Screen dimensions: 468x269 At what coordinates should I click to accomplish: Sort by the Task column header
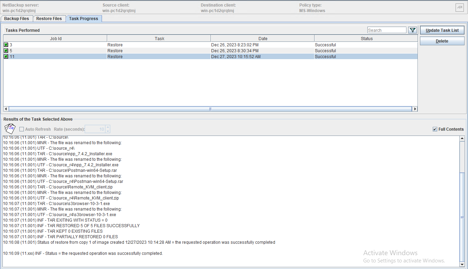[x=159, y=39]
